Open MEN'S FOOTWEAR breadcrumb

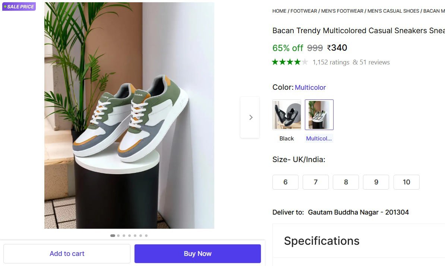click(342, 11)
